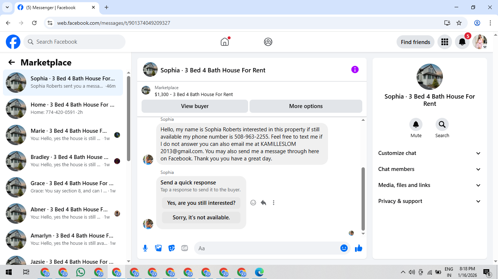The height and width of the screenshot is (279, 498).
Task: Open WhatsApp from the taskbar
Action: click(x=81, y=272)
